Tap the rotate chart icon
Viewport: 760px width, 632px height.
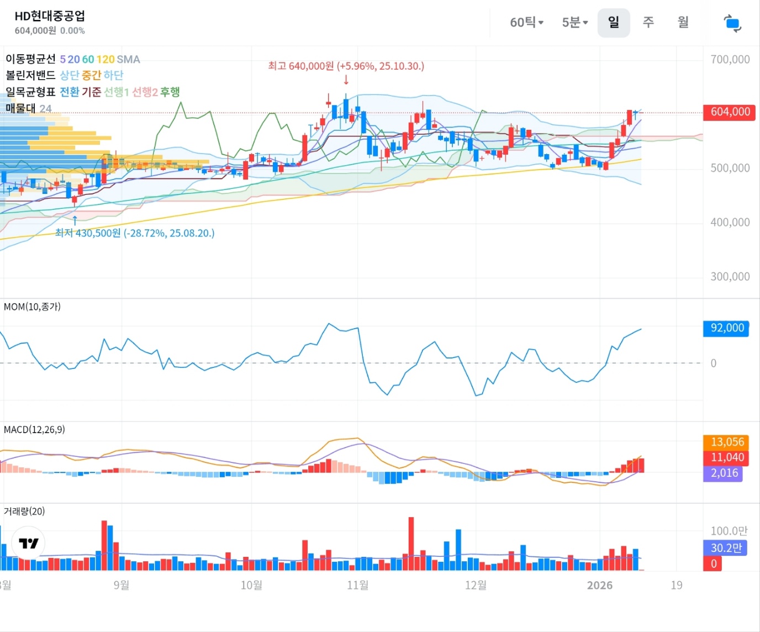coord(732,23)
